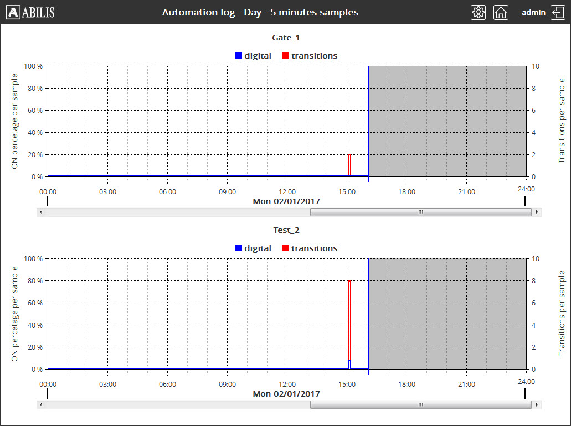This screenshot has width=571, height=426.
Task: Click left scroll arrow under Test_2 chart
Action: coord(40,404)
